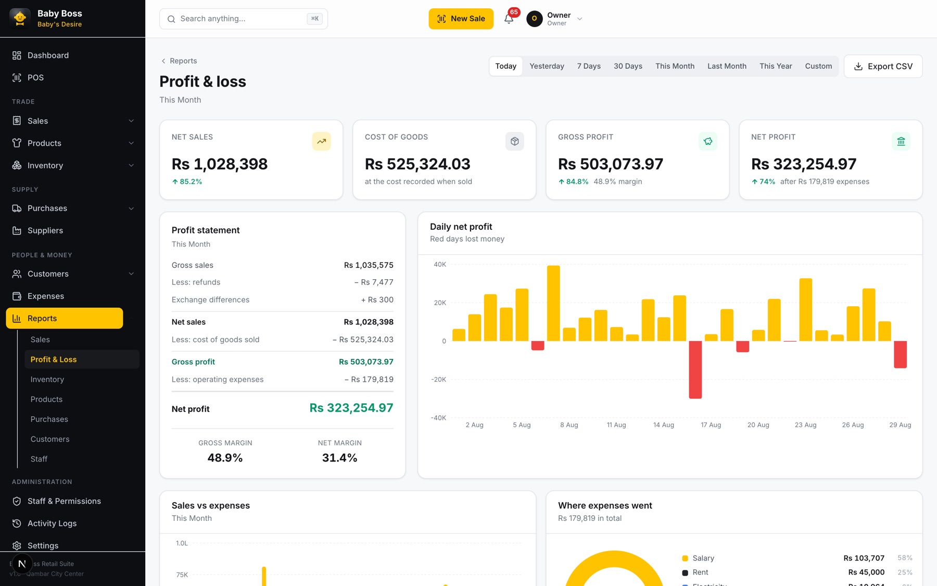The width and height of the screenshot is (937, 586).
Task: Click the Staff & Permissions shield icon
Action: coord(17,501)
